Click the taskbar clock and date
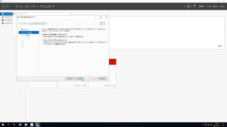 coord(216,125)
